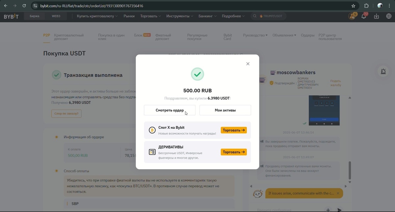Open the payment screenshot thumbnail in chat
The image size is (395, 212).
pyautogui.click(x=324, y=110)
